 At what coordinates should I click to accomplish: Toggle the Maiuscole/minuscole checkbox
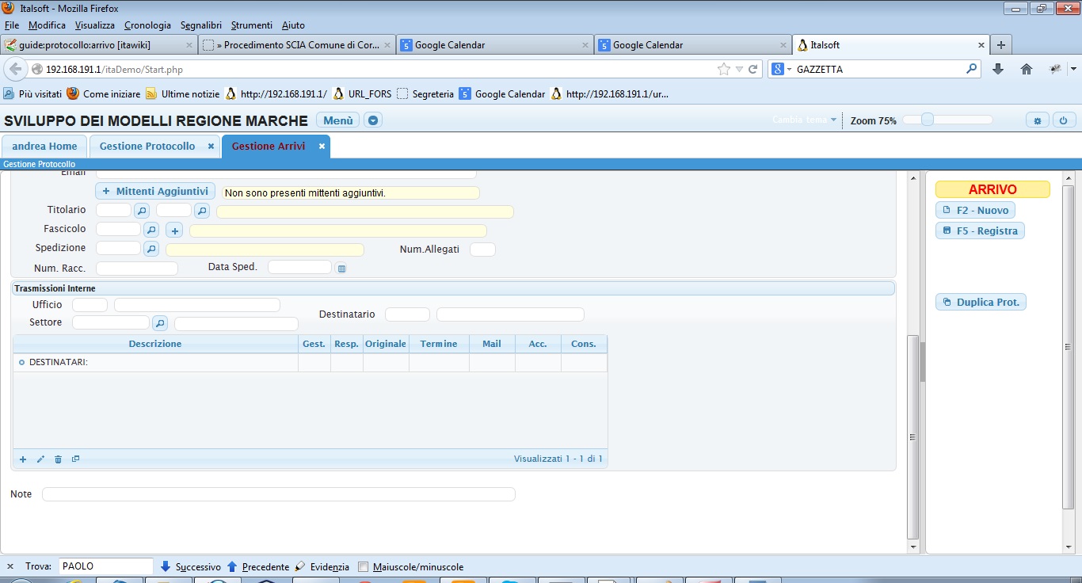point(364,567)
